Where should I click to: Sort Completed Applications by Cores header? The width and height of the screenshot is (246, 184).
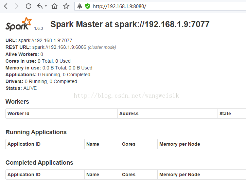tap(139, 175)
